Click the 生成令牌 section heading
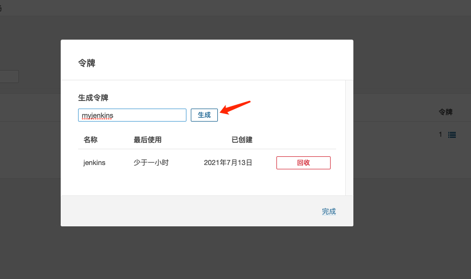471x279 pixels. 93,98
